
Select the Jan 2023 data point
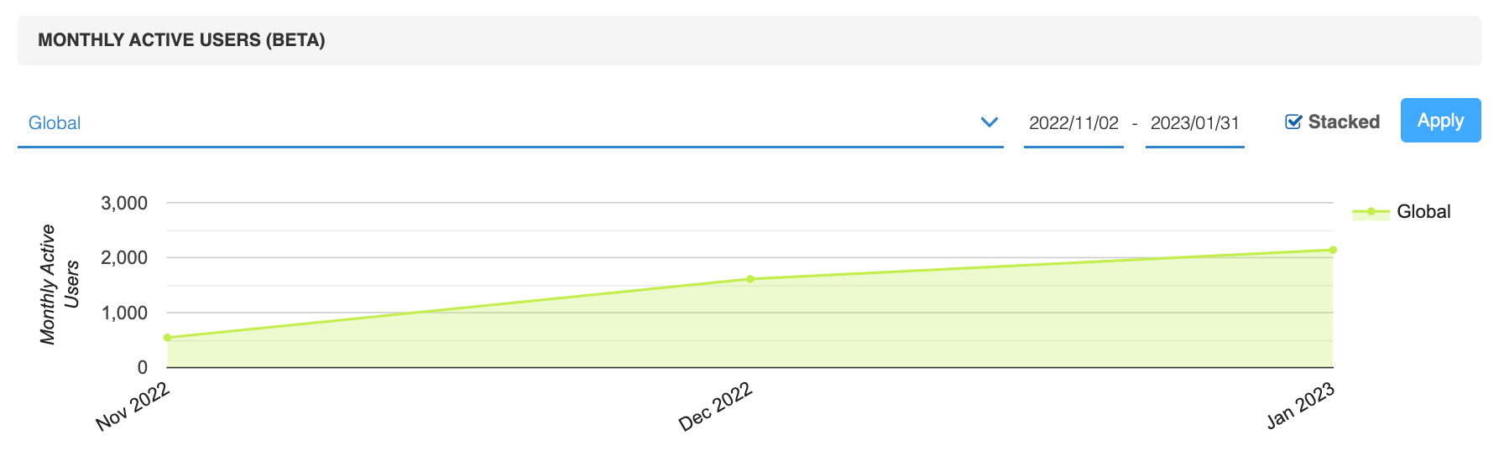pos(1333,250)
